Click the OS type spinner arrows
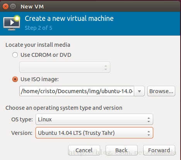The width and height of the screenshot is (181, 160). (149, 120)
